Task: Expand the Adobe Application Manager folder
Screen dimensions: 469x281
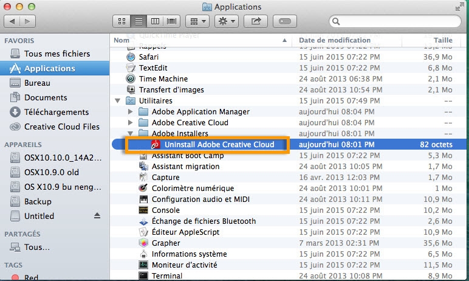Action: pyautogui.click(x=130, y=112)
